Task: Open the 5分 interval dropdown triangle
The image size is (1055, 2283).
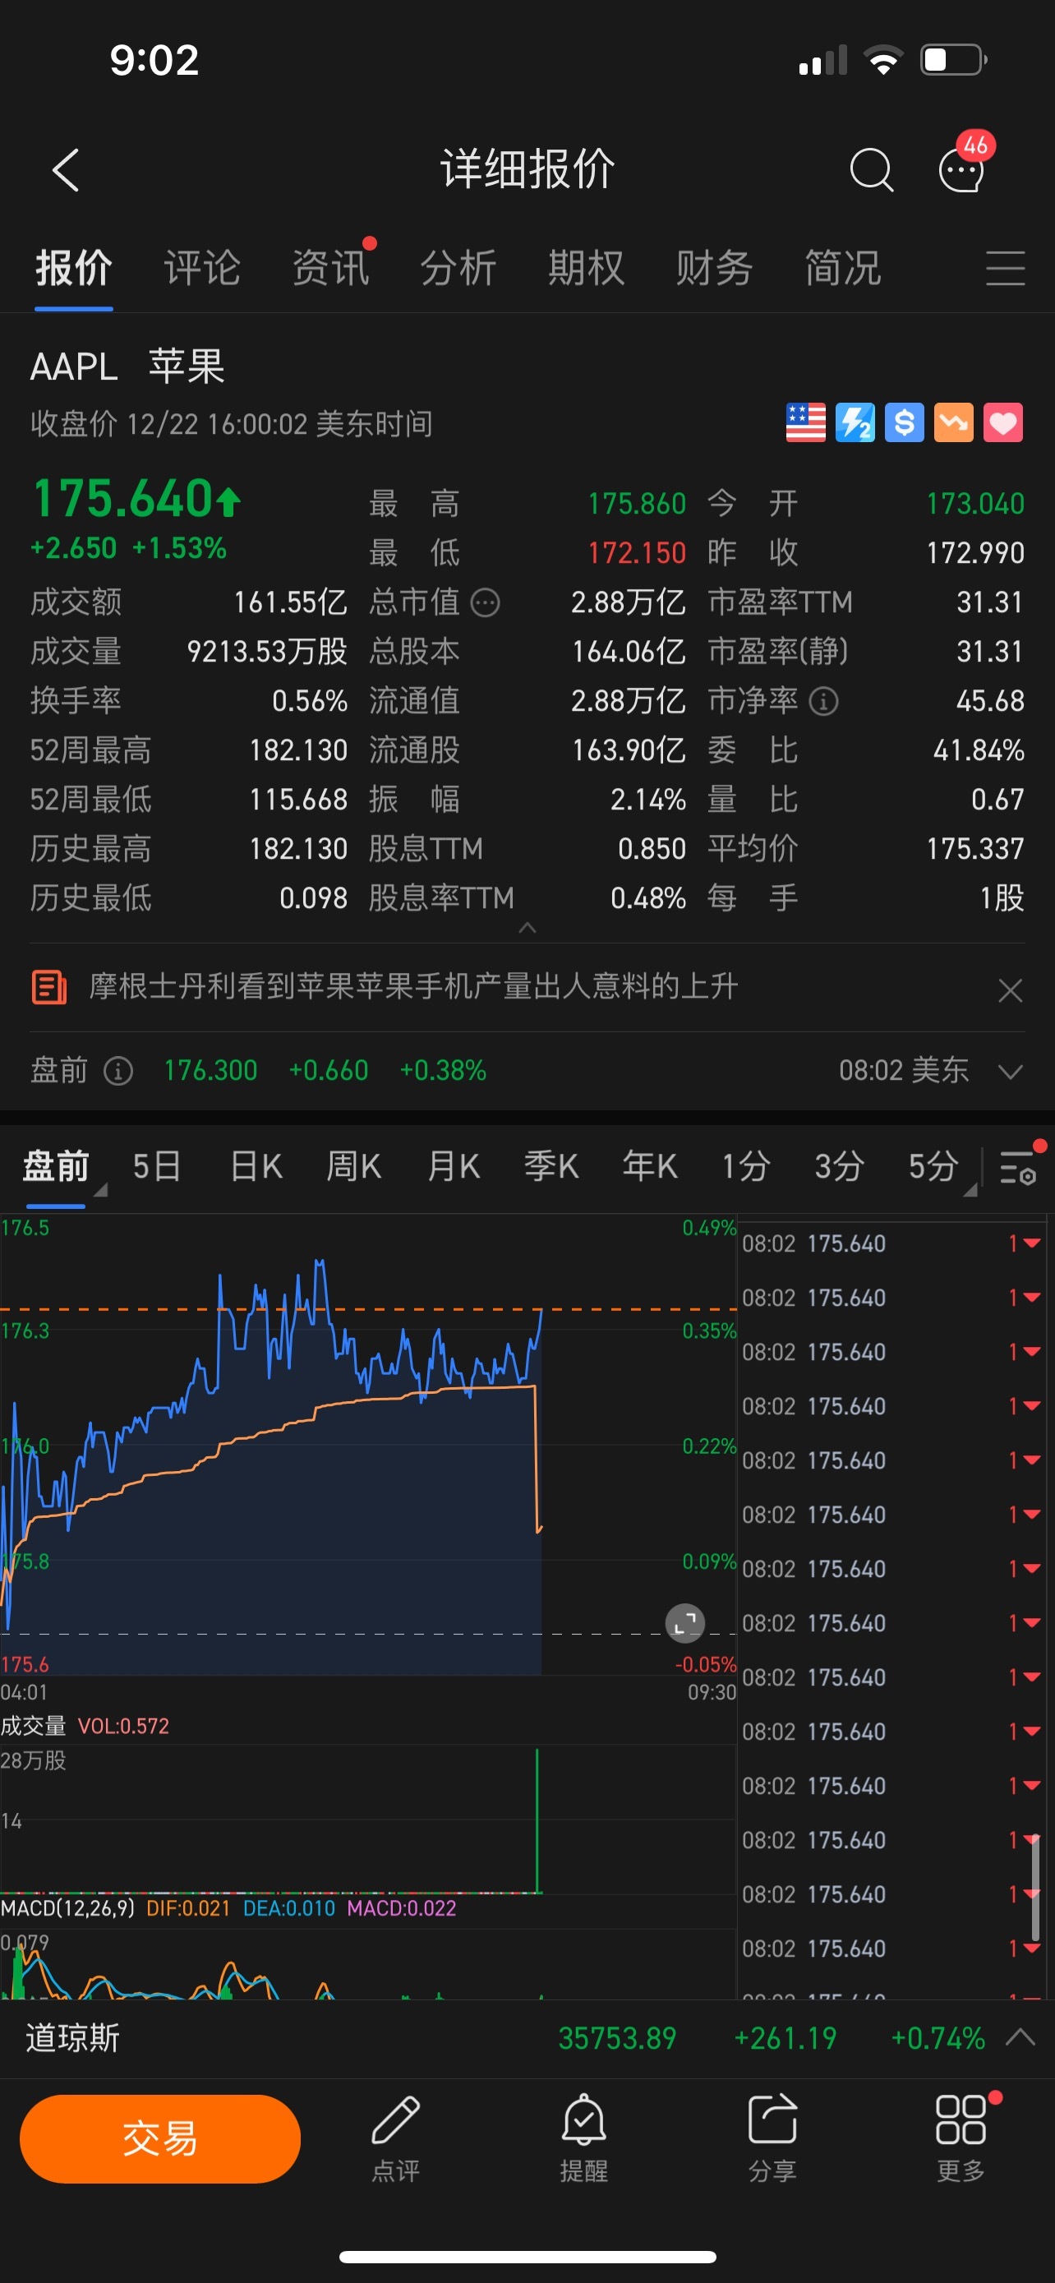Action: [970, 1190]
